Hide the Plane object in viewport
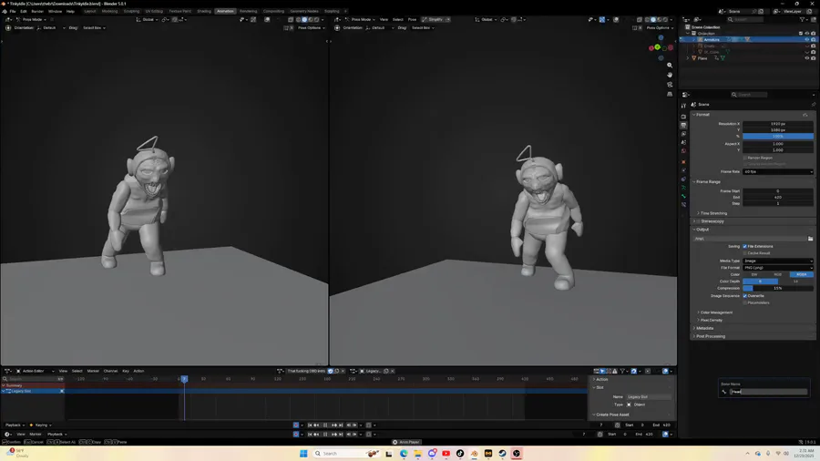Screen dimensions: 820x461 807,58
